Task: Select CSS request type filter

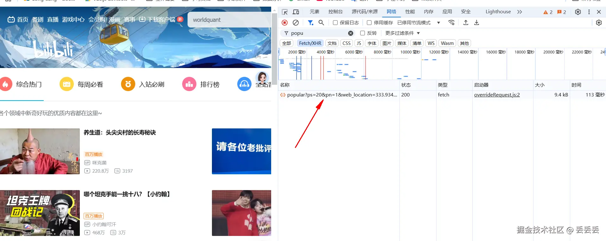Action: [347, 43]
